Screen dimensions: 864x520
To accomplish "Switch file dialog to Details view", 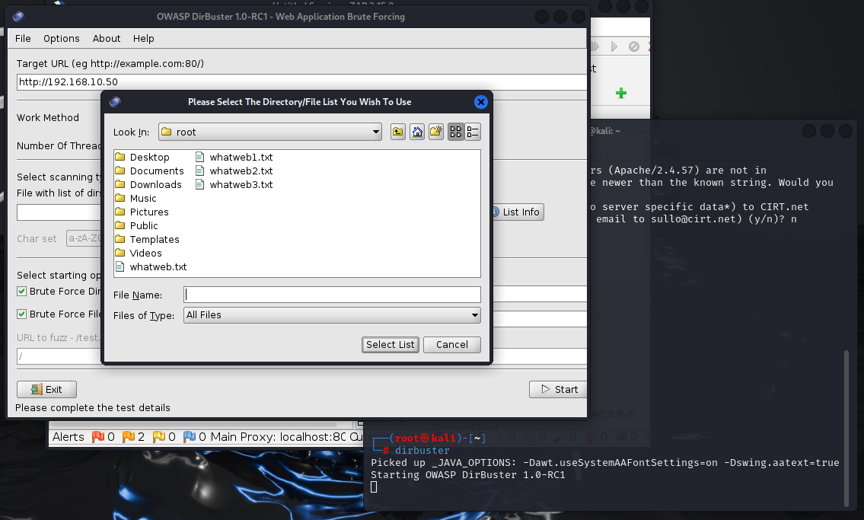I will tap(473, 132).
